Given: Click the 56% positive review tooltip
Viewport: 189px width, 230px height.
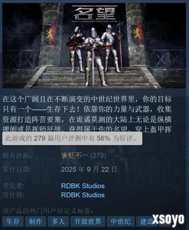Looking at the screenshot, I should [x=72, y=138].
